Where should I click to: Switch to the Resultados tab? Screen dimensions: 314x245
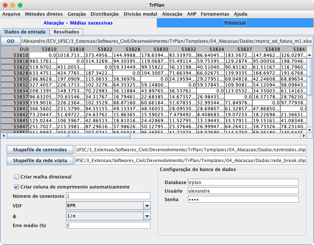coord(66,32)
